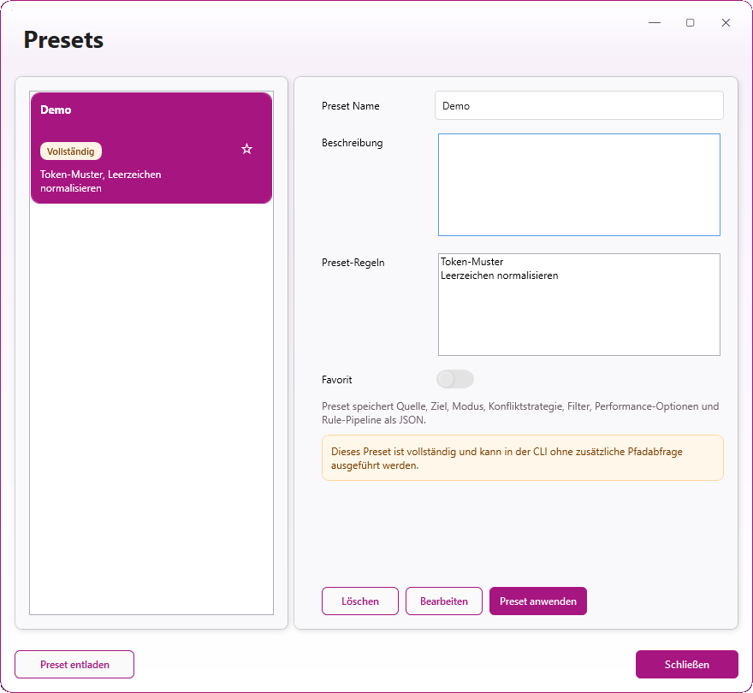The height and width of the screenshot is (693, 753).
Task: Click the Vollständig badge on Demo preset
Action: click(71, 151)
